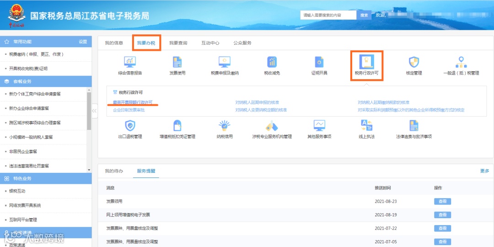Viewport: 494px width, 247px height.
Task: Click 更多 link in reminders panel
Action: coord(484,171)
